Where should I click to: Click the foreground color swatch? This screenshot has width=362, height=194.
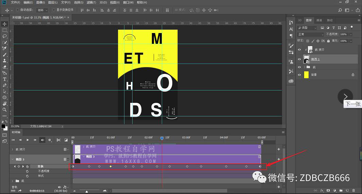(3, 126)
